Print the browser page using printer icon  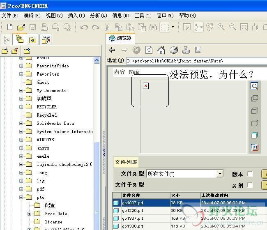pos(186,50)
